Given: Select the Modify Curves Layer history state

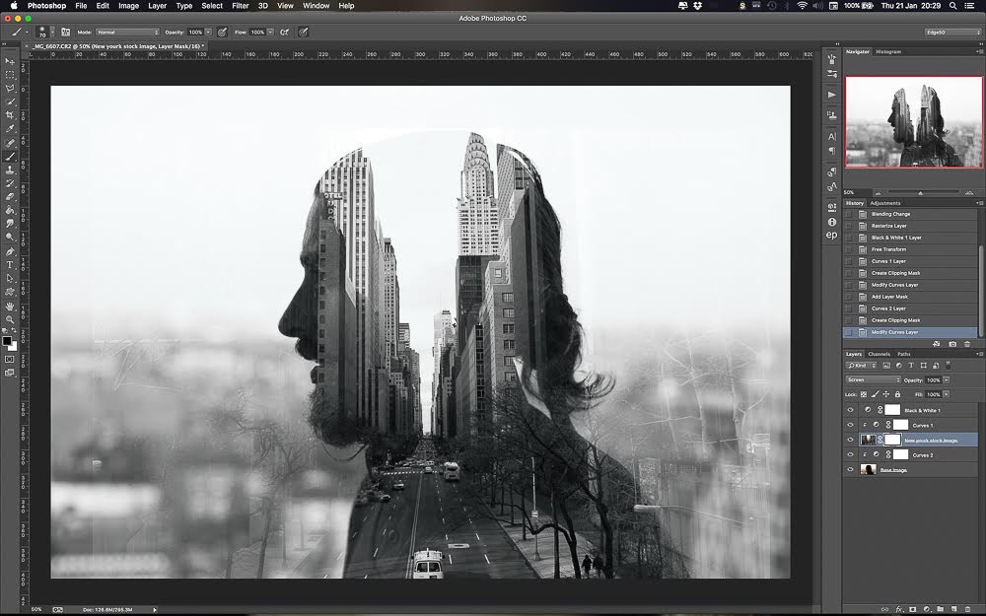Looking at the screenshot, I should click(x=897, y=332).
